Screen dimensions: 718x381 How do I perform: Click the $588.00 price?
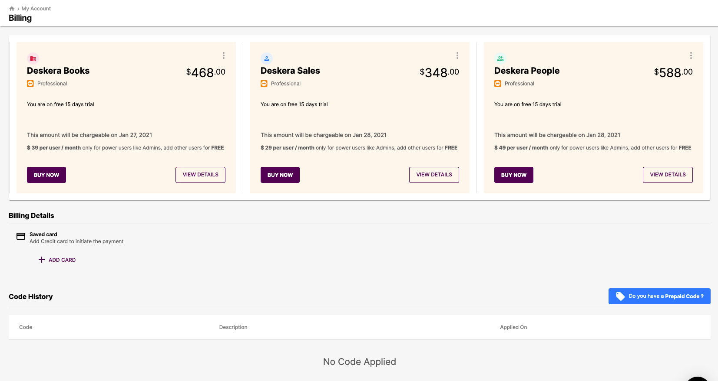pyautogui.click(x=673, y=72)
